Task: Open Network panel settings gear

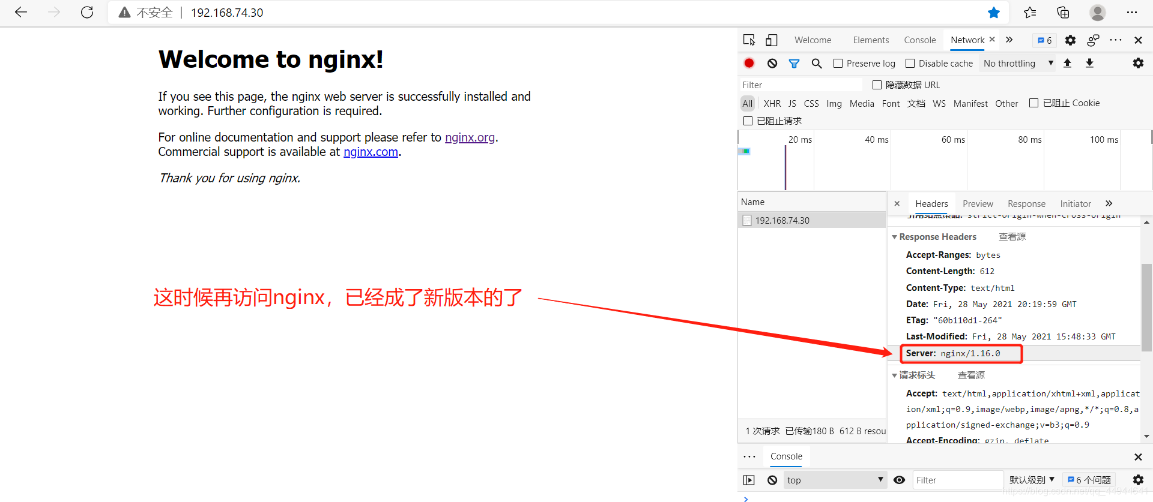Action: pyautogui.click(x=1138, y=63)
